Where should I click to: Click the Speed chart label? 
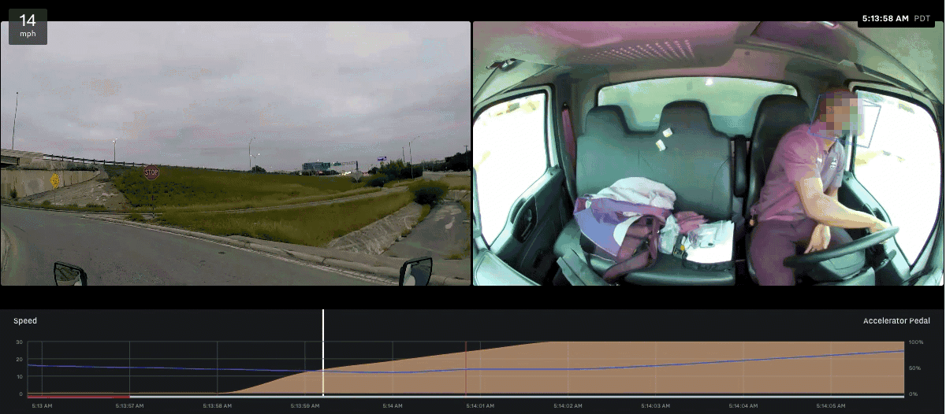coord(25,321)
